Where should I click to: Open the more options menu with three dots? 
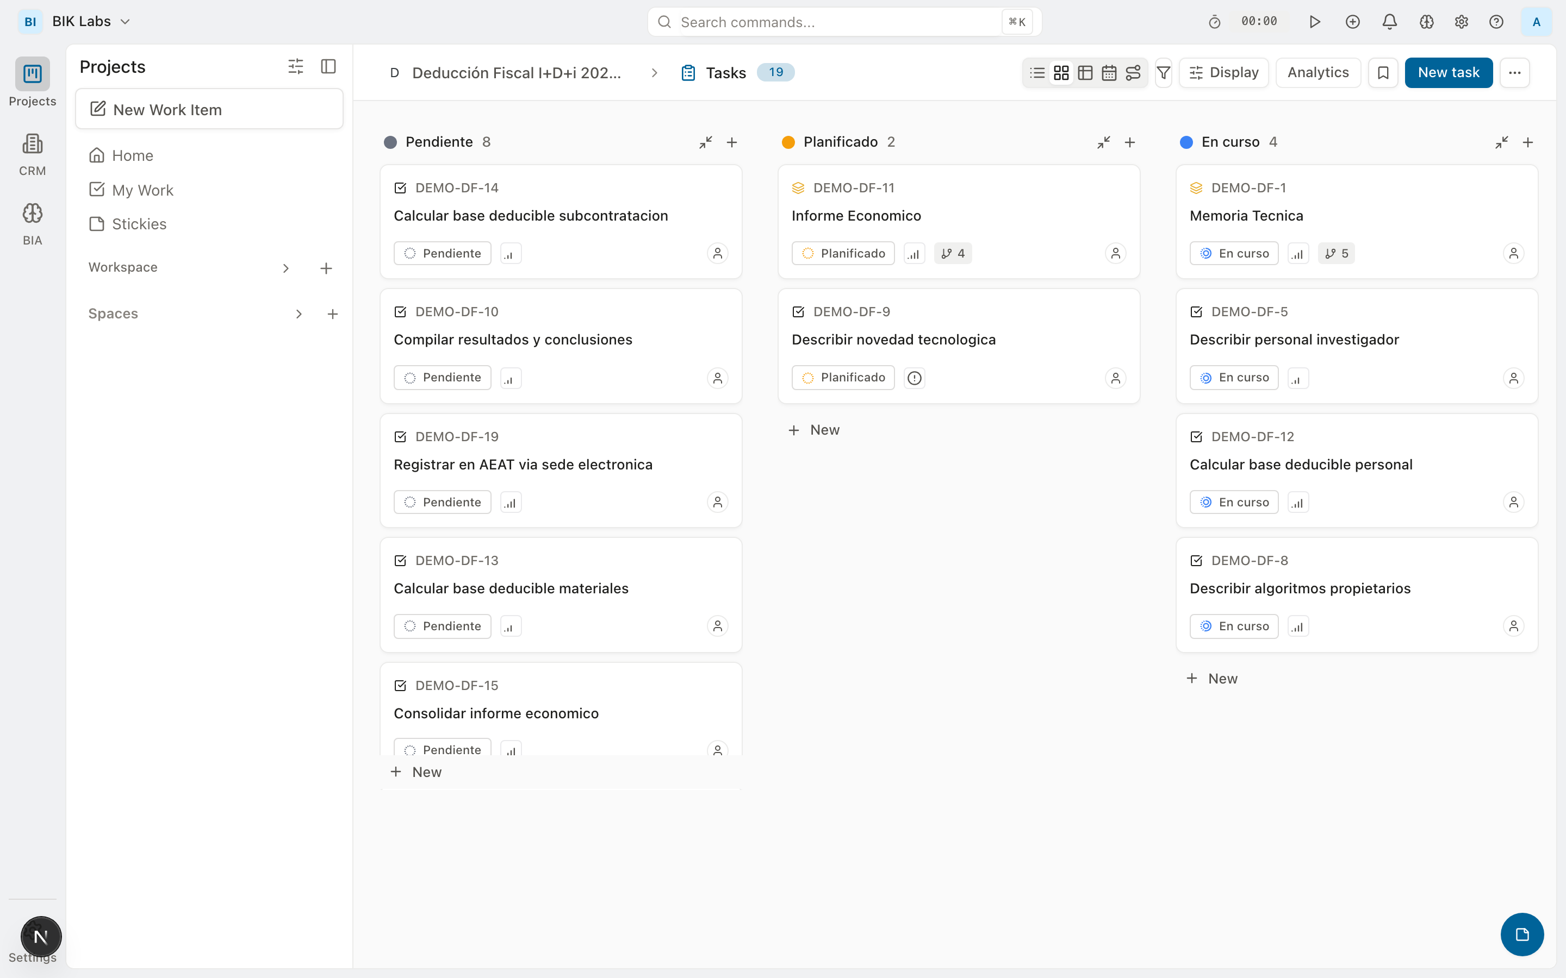click(x=1514, y=72)
